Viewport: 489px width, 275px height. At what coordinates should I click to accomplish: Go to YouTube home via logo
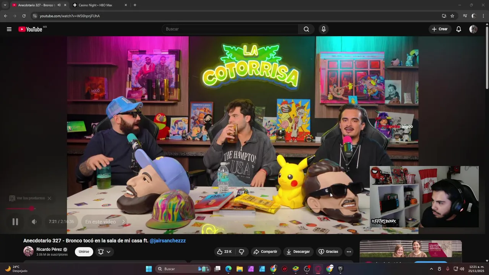30,29
